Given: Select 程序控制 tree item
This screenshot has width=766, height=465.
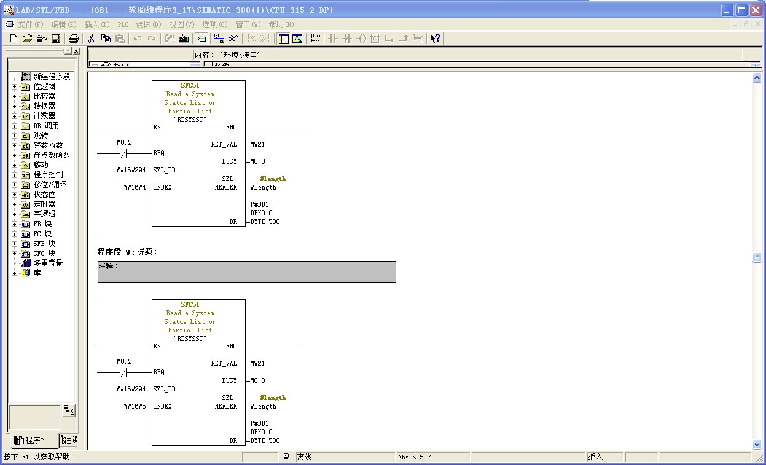Looking at the screenshot, I should (x=48, y=175).
